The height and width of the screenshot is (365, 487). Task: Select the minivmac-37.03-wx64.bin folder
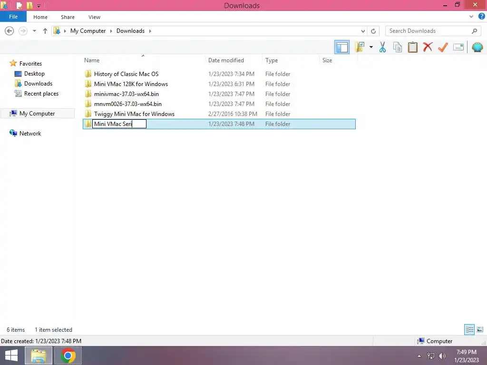click(126, 94)
